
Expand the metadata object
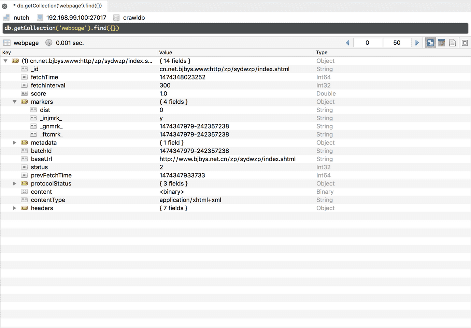[x=14, y=143]
